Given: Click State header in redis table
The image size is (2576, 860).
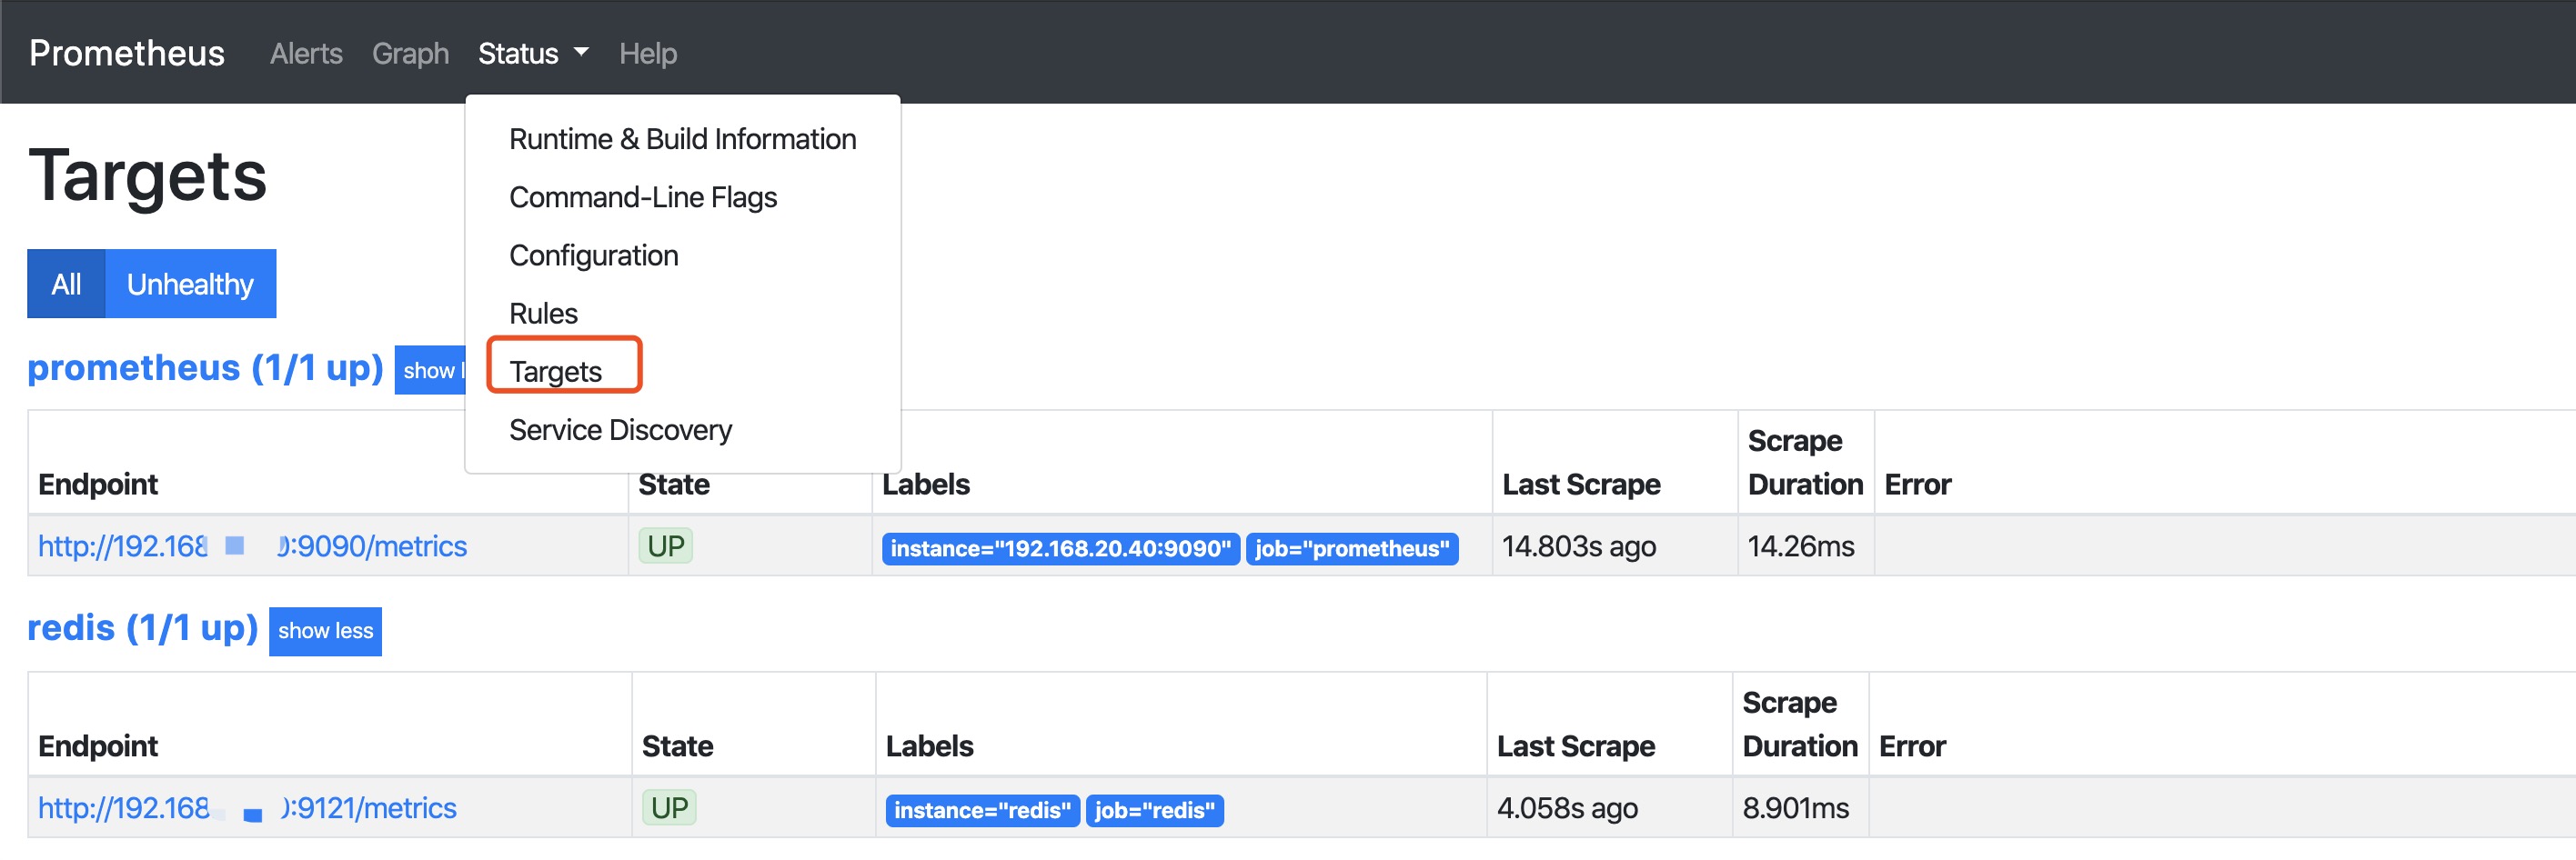Looking at the screenshot, I should [677, 747].
